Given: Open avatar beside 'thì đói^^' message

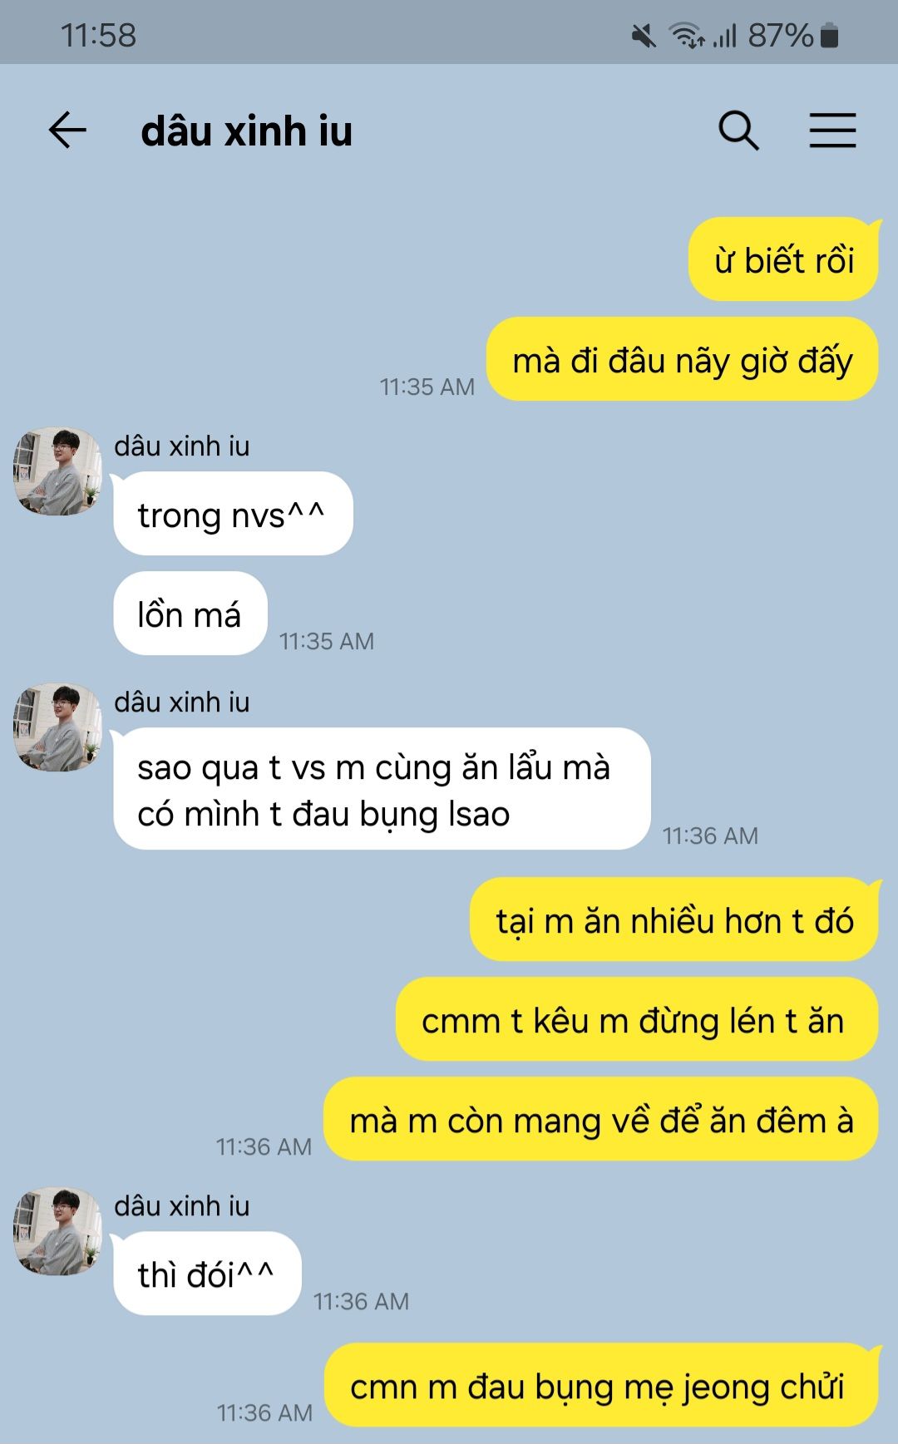Looking at the screenshot, I should coord(57,1231).
